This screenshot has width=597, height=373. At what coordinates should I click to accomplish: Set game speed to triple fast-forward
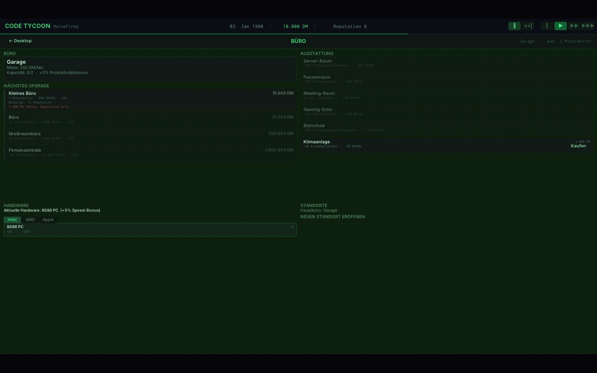(x=588, y=26)
